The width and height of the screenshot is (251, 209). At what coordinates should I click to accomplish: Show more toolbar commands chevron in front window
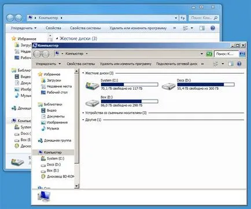tap(202, 64)
